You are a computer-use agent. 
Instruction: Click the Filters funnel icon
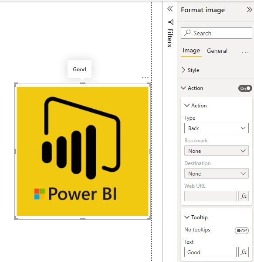click(x=171, y=22)
